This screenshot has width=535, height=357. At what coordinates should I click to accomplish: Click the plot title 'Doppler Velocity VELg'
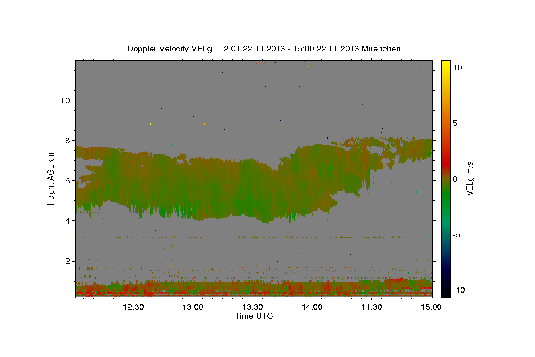click(x=170, y=49)
